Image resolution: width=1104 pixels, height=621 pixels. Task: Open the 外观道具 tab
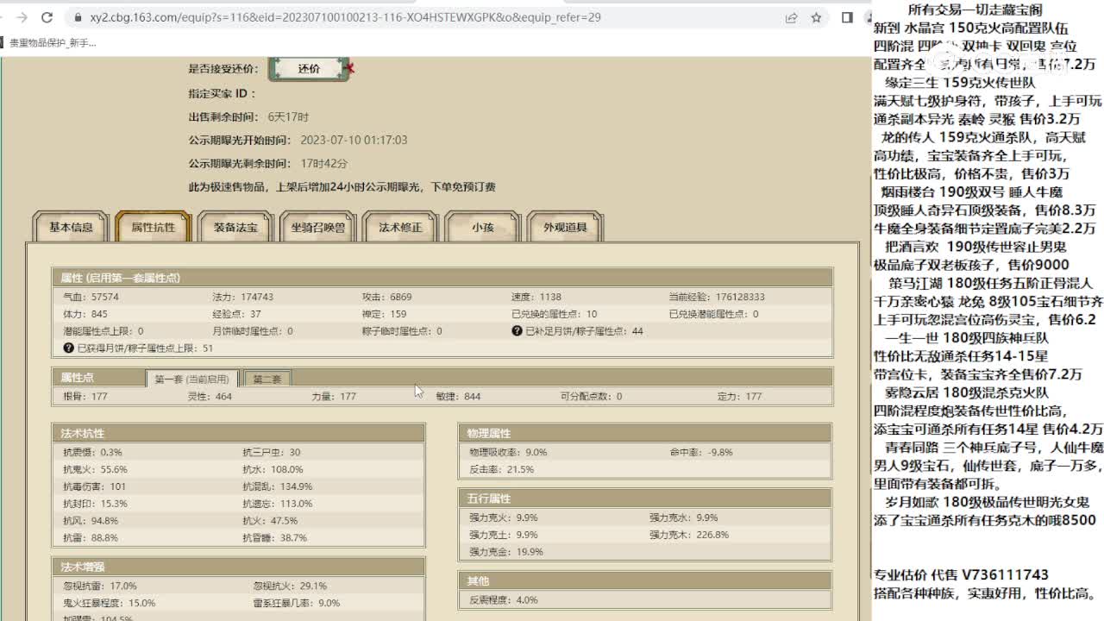[565, 228]
